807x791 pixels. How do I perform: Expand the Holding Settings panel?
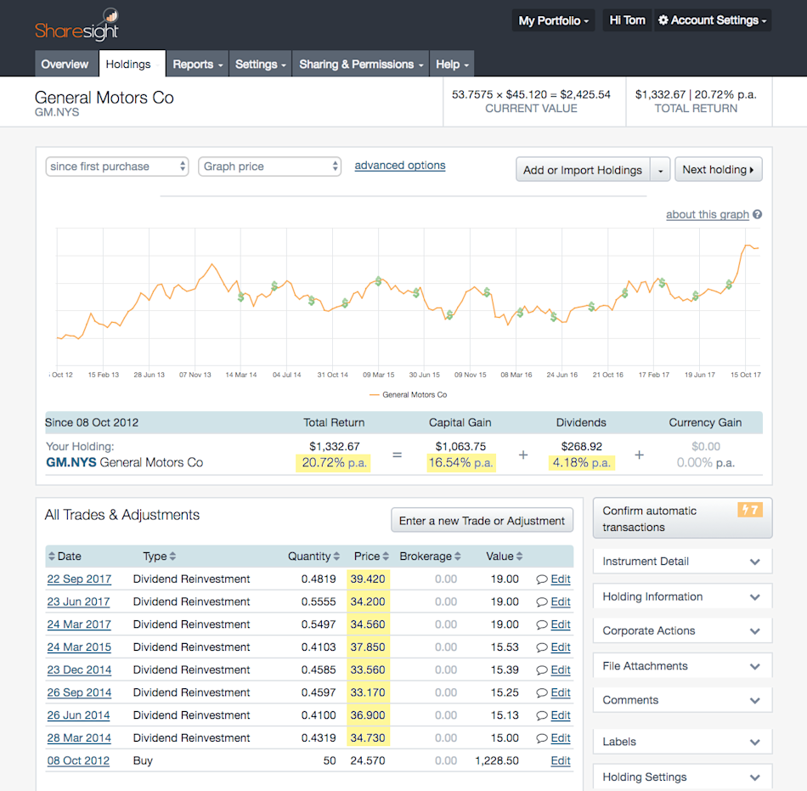pyautogui.click(x=682, y=777)
